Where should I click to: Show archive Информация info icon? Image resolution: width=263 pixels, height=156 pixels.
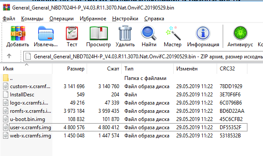click(x=203, y=33)
